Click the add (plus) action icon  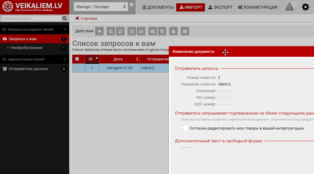pos(99,31)
